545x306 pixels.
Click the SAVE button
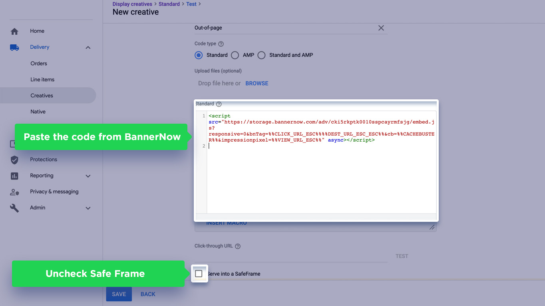pyautogui.click(x=119, y=294)
